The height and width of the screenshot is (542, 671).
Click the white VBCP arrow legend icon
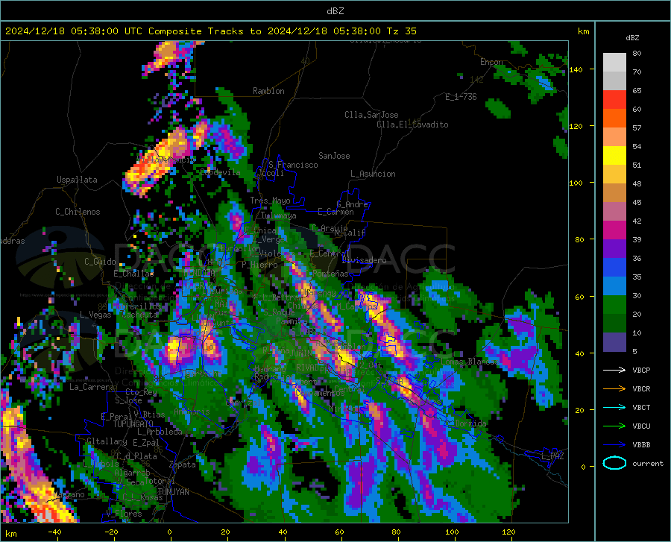tap(614, 370)
